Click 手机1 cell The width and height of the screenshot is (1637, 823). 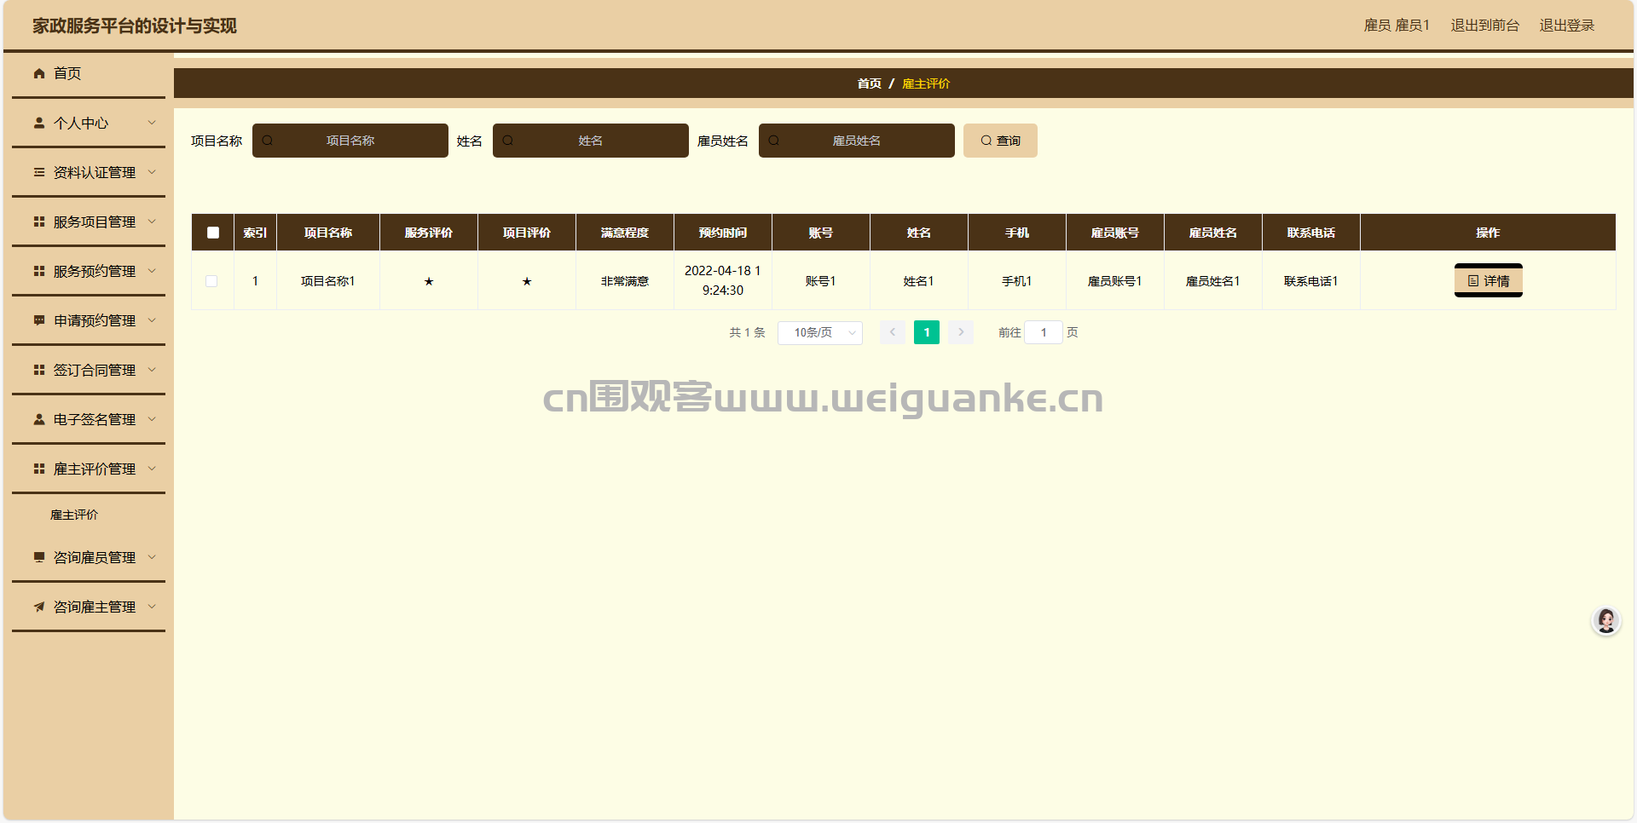[1017, 281]
